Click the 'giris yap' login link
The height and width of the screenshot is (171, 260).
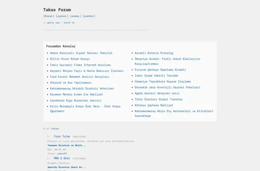[x=53, y=23]
